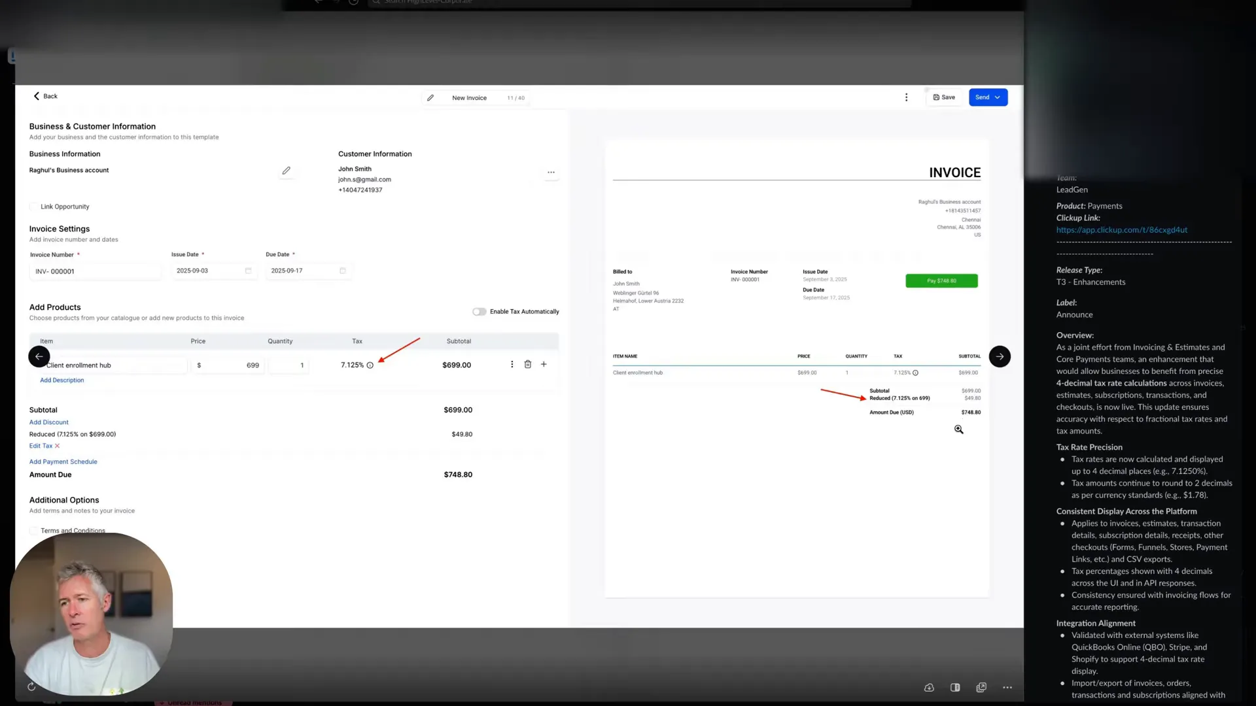Click Edit Tax link

pos(41,446)
